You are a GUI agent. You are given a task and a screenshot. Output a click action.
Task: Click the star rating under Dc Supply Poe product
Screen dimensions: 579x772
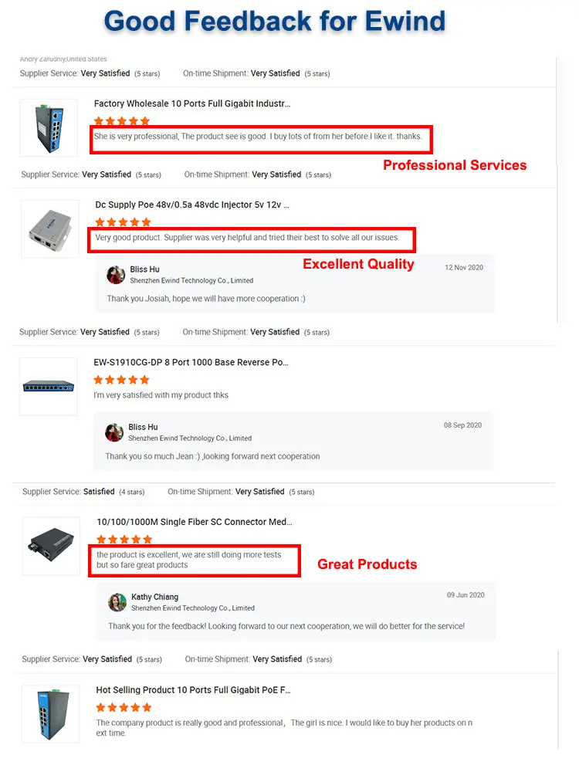click(123, 222)
